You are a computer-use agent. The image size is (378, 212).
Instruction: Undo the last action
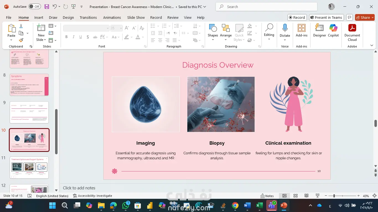55,7
